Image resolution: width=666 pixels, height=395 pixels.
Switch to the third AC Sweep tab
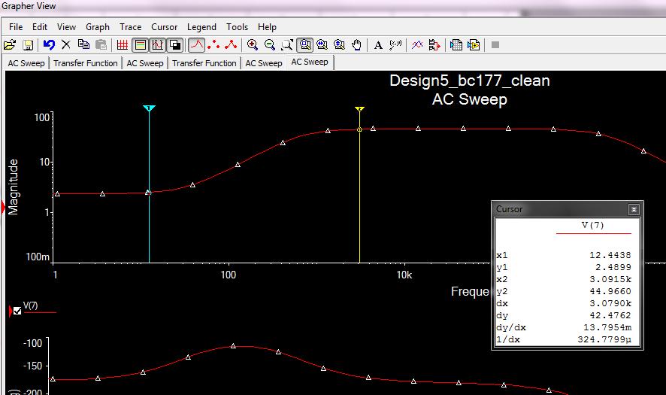pos(264,63)
